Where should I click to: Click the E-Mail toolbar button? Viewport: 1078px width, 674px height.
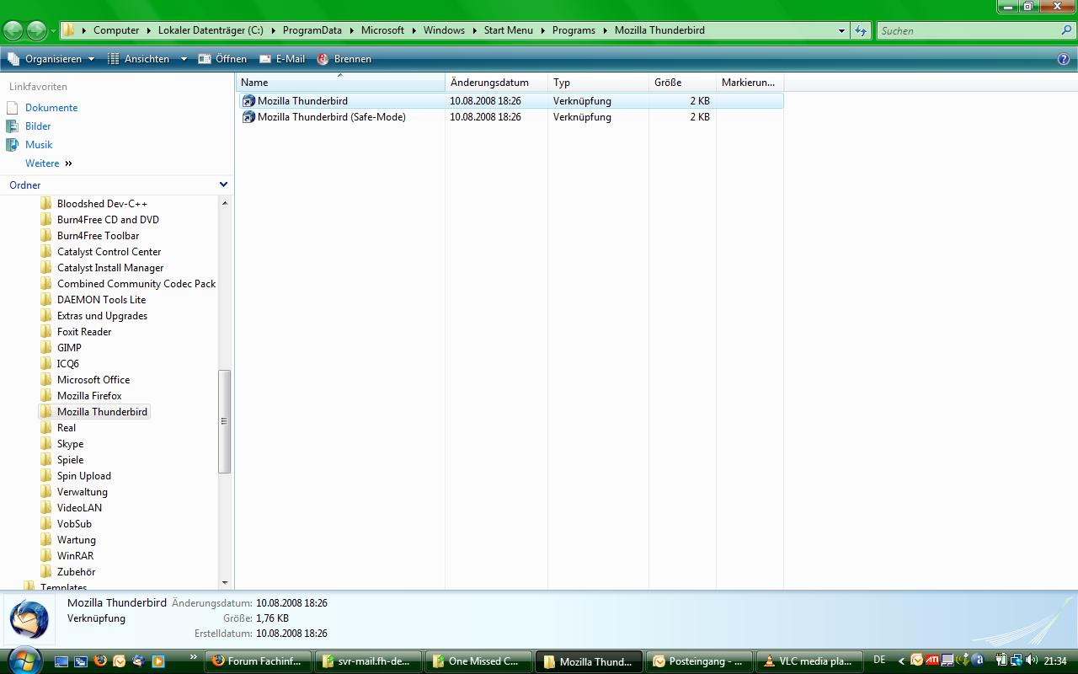282,59
